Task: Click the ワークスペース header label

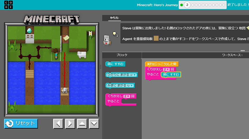Action: coord(232,55)
